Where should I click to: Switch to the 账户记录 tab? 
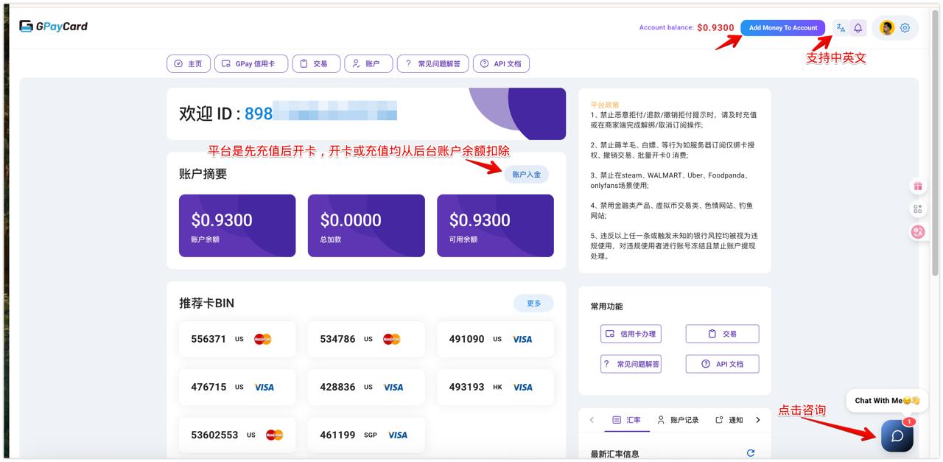[678, 420]
